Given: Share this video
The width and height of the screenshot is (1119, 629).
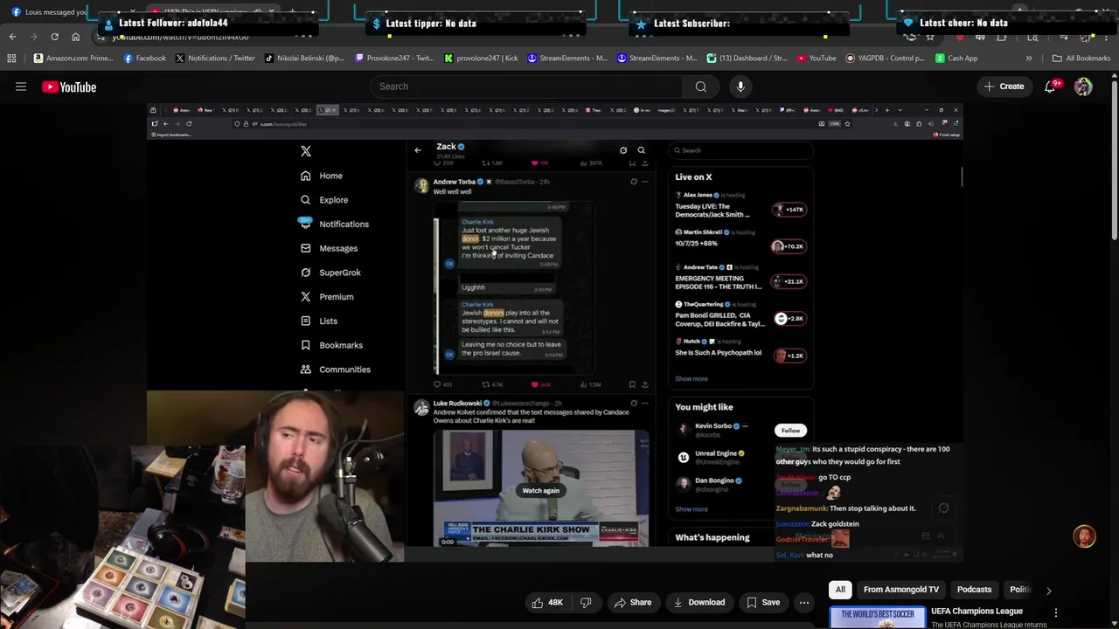Looking at the screenshot, I should [632, 602].
